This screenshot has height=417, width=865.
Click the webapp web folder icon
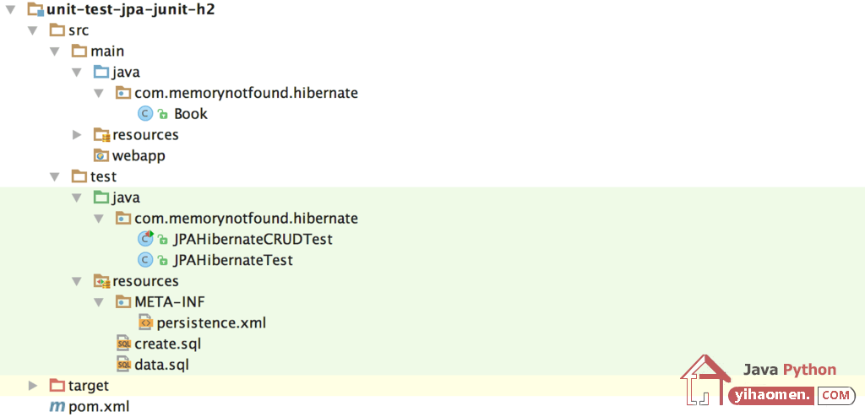101,156
